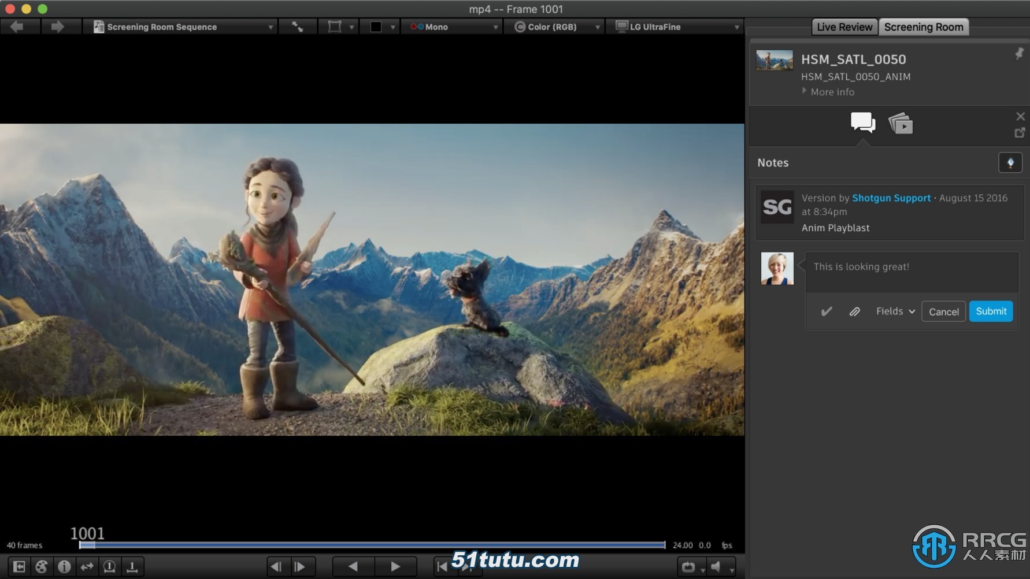The height and width of the screenshot is (579, 1030).
Task: Click the 24.00 fps value
Action: point(683,545)
